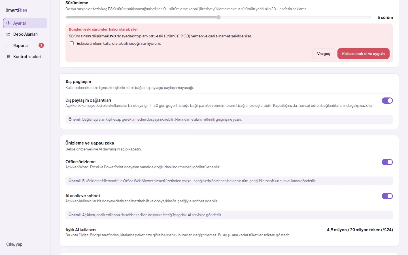
Task: Click the note about 'iç ağdaki AI servisine'
Action: (x=229, y=215)
